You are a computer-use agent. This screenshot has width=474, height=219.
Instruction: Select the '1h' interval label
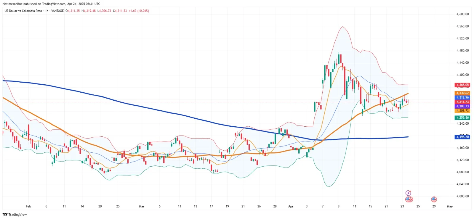point(47,11)
